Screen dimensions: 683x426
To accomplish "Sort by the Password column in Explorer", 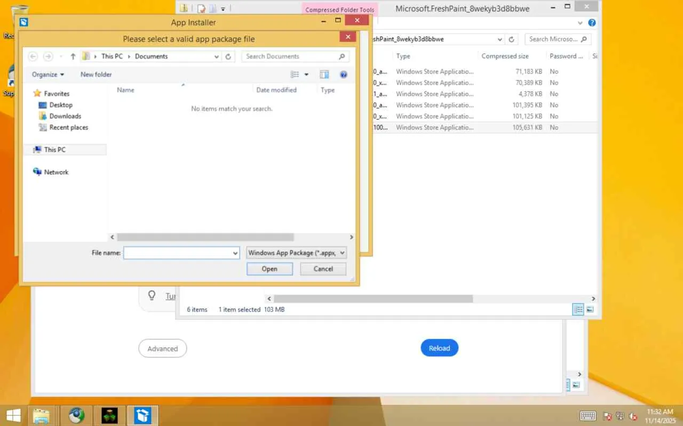I will click(x=566, y=56).
